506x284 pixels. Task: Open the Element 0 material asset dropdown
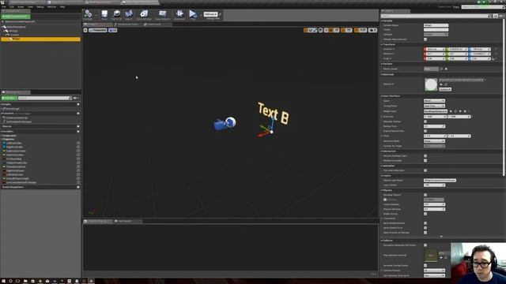(462, 80)
